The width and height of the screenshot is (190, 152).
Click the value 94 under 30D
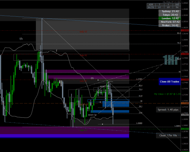177,7
